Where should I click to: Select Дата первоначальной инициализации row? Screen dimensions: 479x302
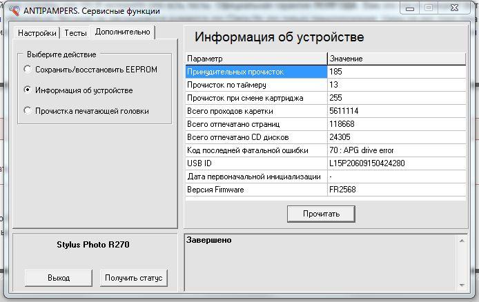pos(326,177)
